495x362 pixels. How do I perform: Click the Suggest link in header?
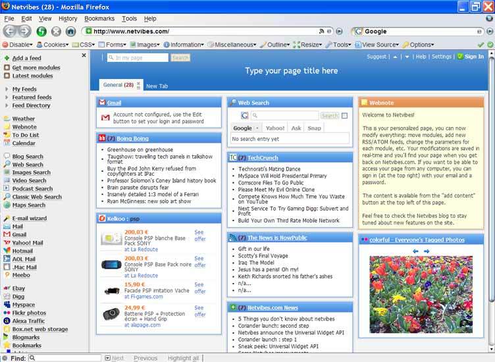click(377, 57)
